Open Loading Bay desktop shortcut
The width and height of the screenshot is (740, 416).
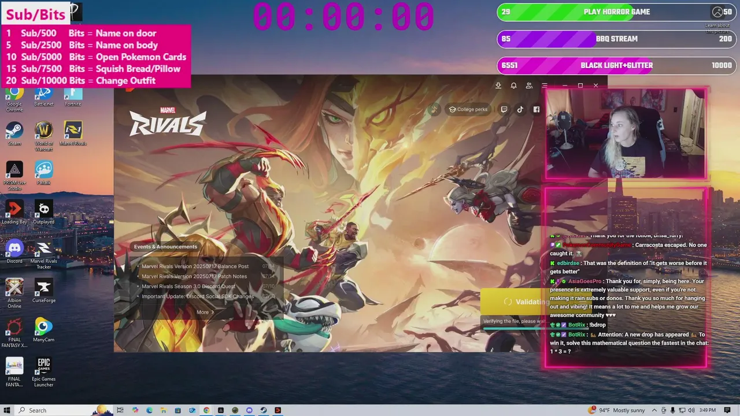click(14, 212)
